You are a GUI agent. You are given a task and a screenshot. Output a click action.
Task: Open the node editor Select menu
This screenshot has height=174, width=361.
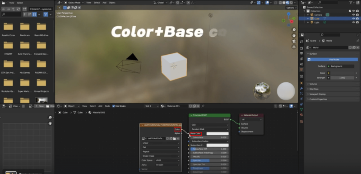(93, 106)
